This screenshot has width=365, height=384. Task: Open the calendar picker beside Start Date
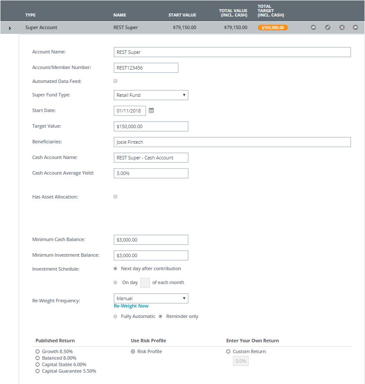coord(151,110)
